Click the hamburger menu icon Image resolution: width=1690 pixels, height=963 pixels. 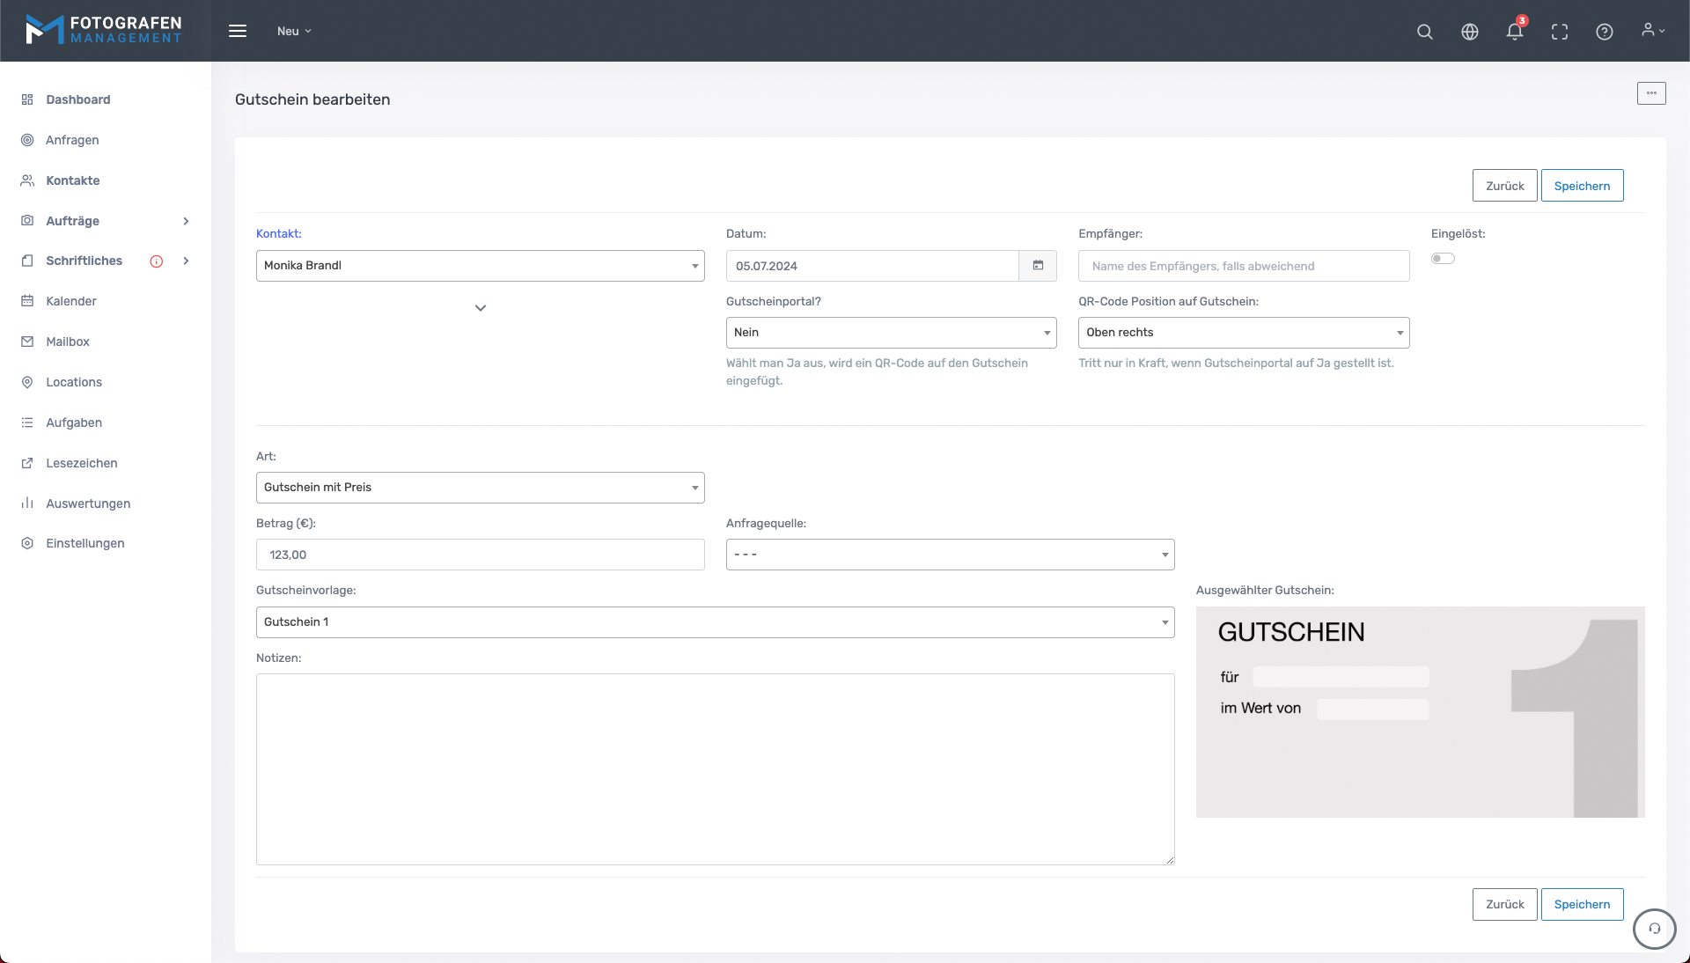238,31
